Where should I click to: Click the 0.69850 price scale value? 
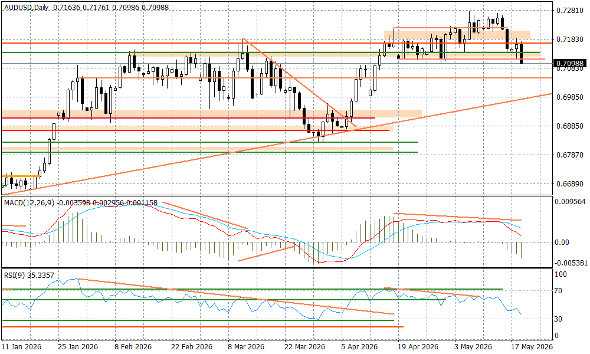[570, 97]
